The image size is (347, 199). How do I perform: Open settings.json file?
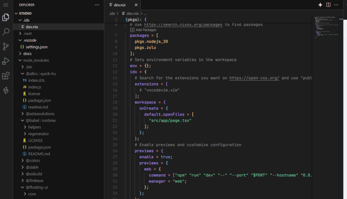coord(59,47)
